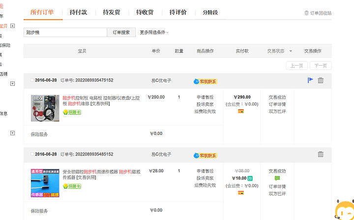
Task: Click the 保险 item in left sidebar
Action: point(5,45)
